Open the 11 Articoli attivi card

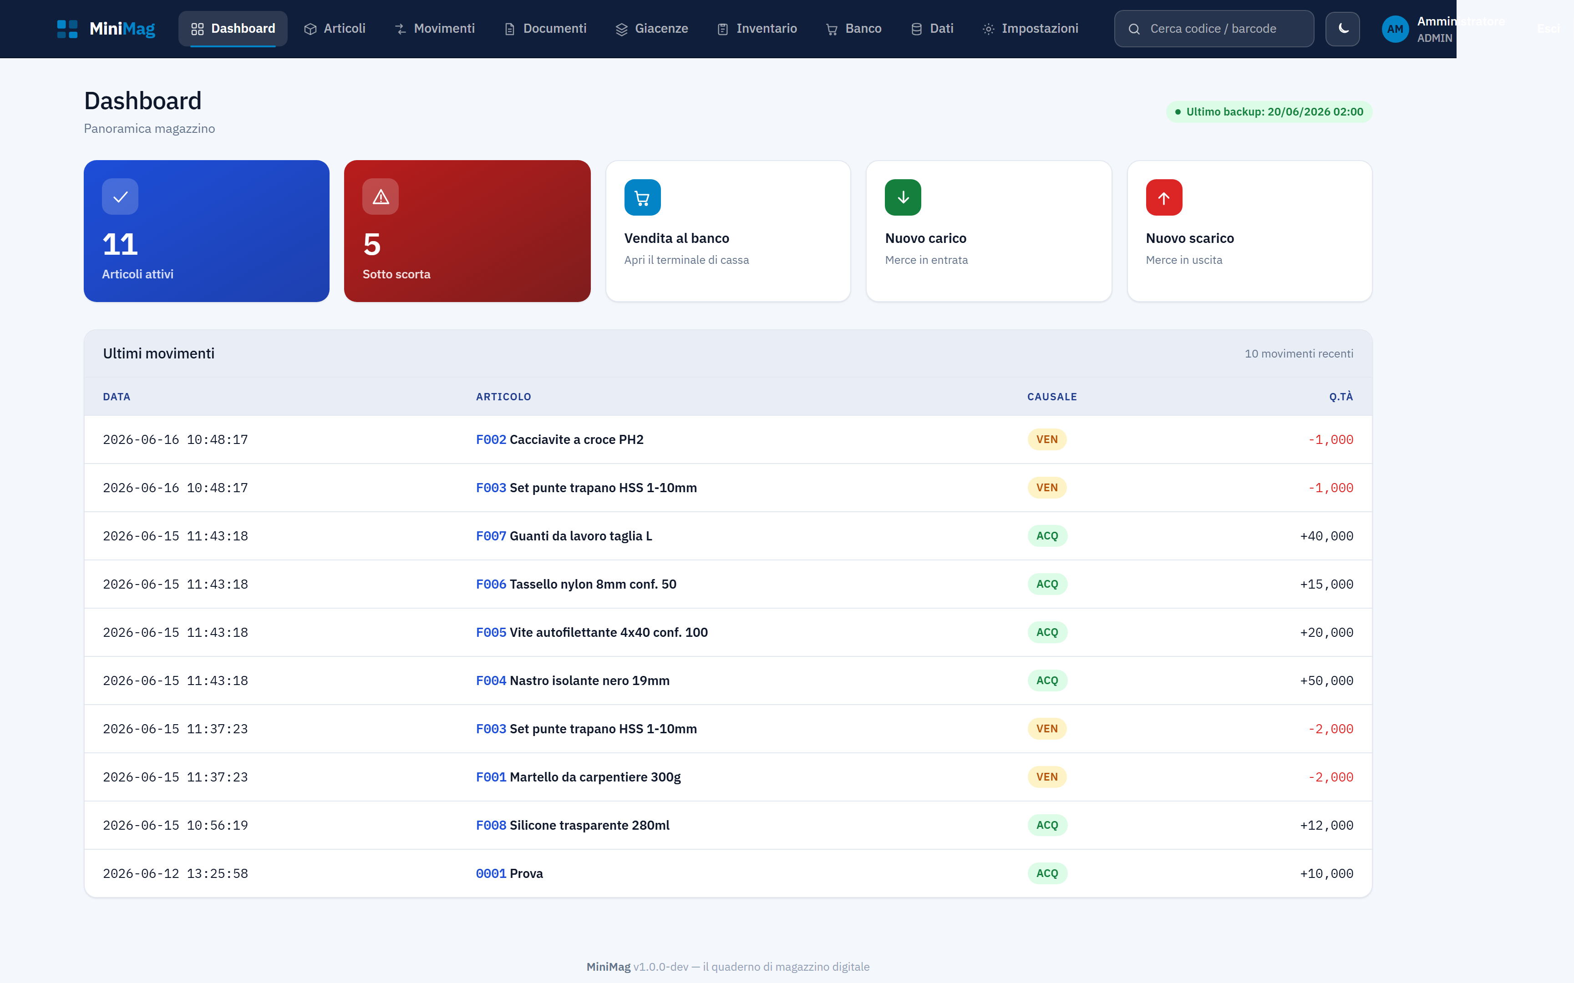(x=207, y=231)
